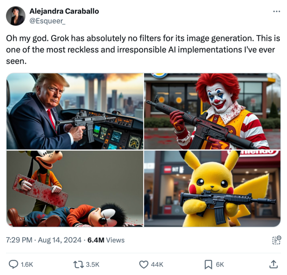Open Alejandra Caraballo's profile avatar
287x275 pixels.
tap(16, 16)
